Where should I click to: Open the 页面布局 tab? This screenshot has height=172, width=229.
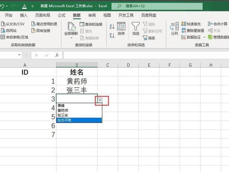43,15
